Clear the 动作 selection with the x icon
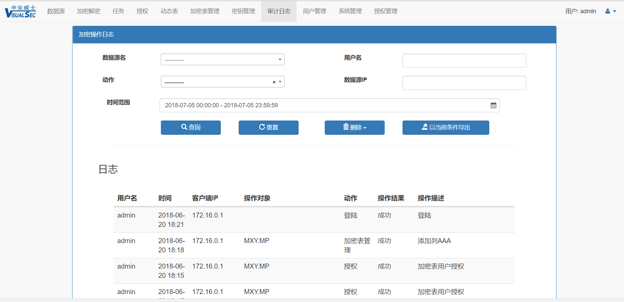Image resolution: width=624 pixels, height=302 pixels. 274,82
